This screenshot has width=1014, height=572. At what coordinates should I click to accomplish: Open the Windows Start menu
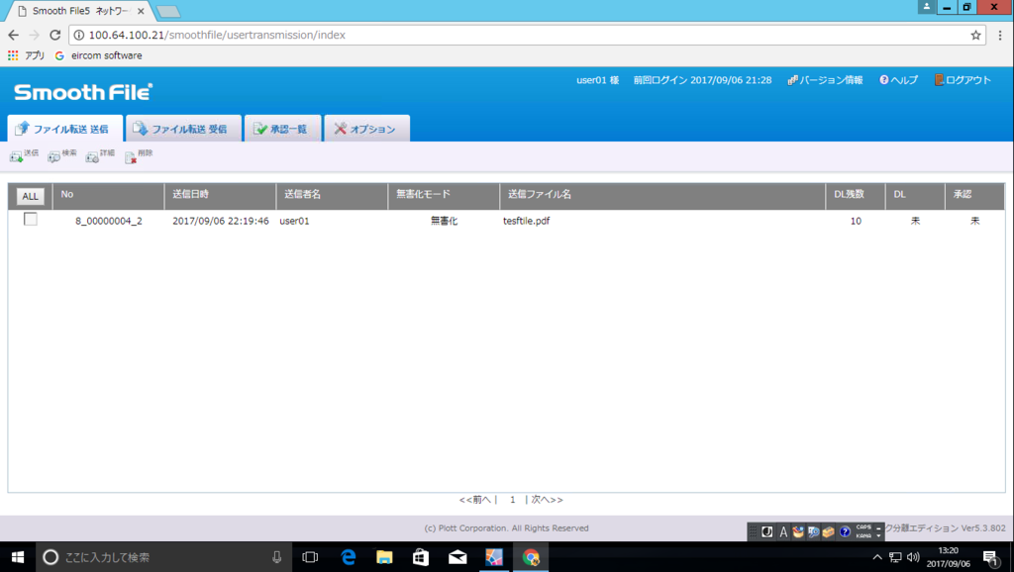[x=18, y=556]
